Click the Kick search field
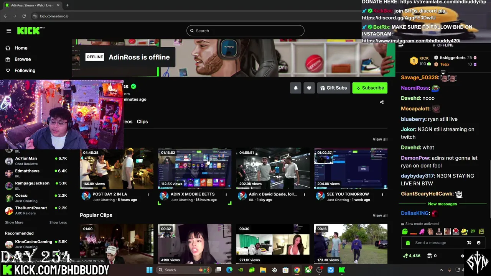 (x=245, y=31)
